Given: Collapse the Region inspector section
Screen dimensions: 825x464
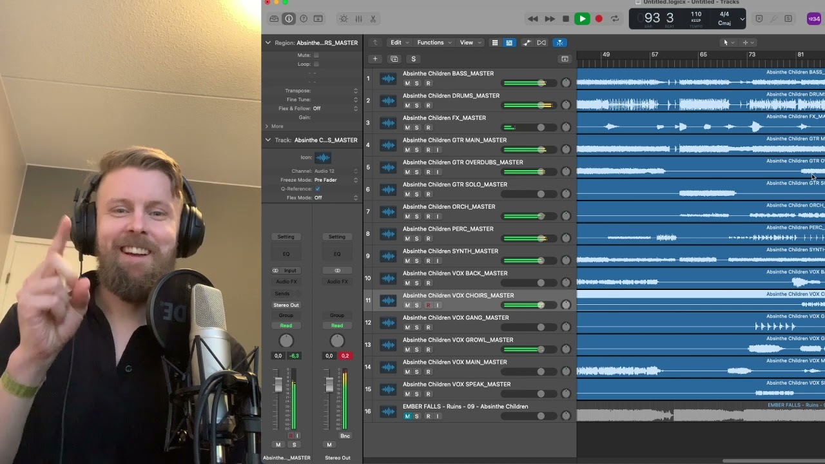Looking at the screenshot, I should click(x=268, y=43).
